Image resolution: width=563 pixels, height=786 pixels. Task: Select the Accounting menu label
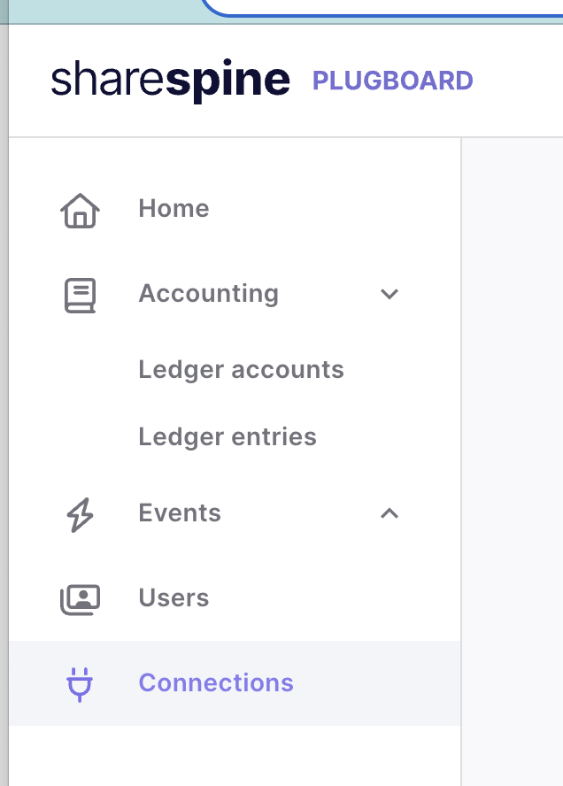(x=209, y=294)
